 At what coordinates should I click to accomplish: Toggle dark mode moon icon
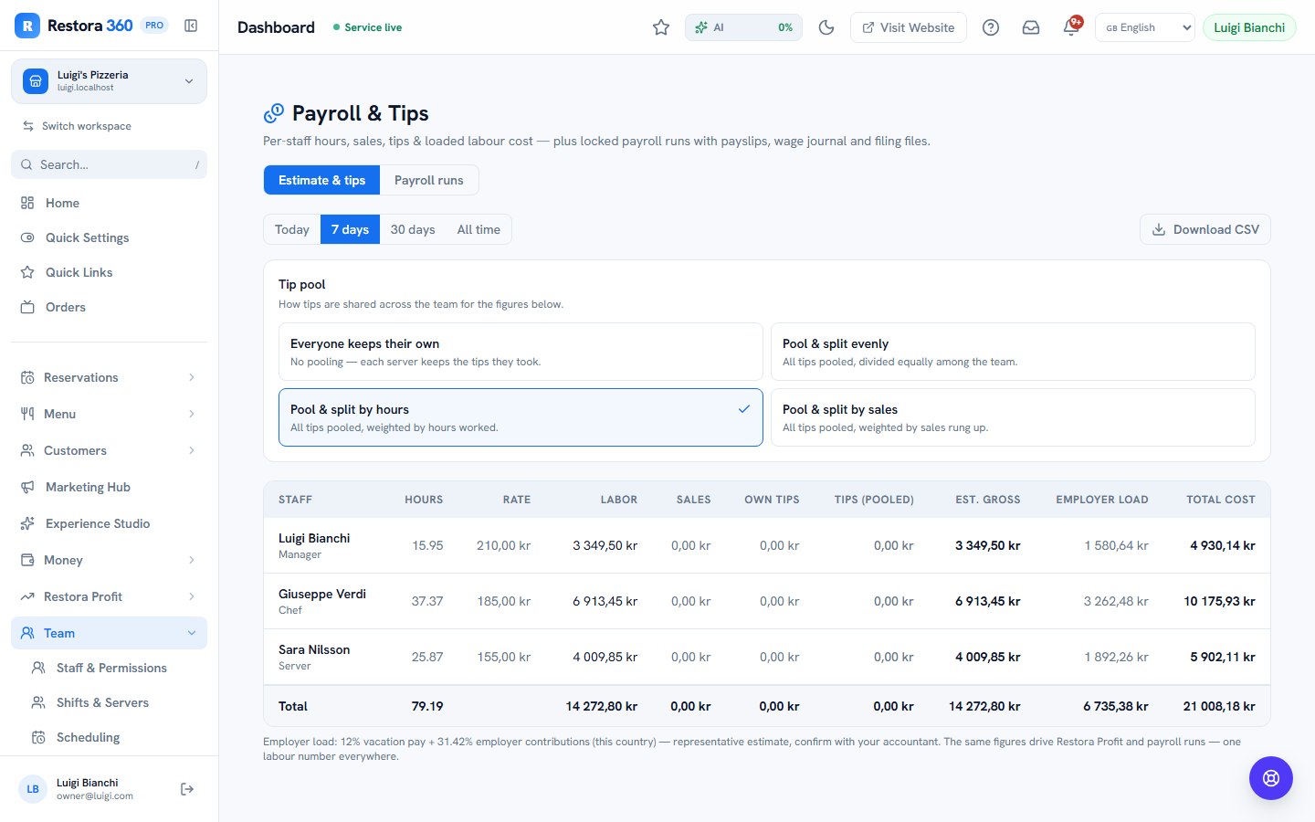click(826, 27)
